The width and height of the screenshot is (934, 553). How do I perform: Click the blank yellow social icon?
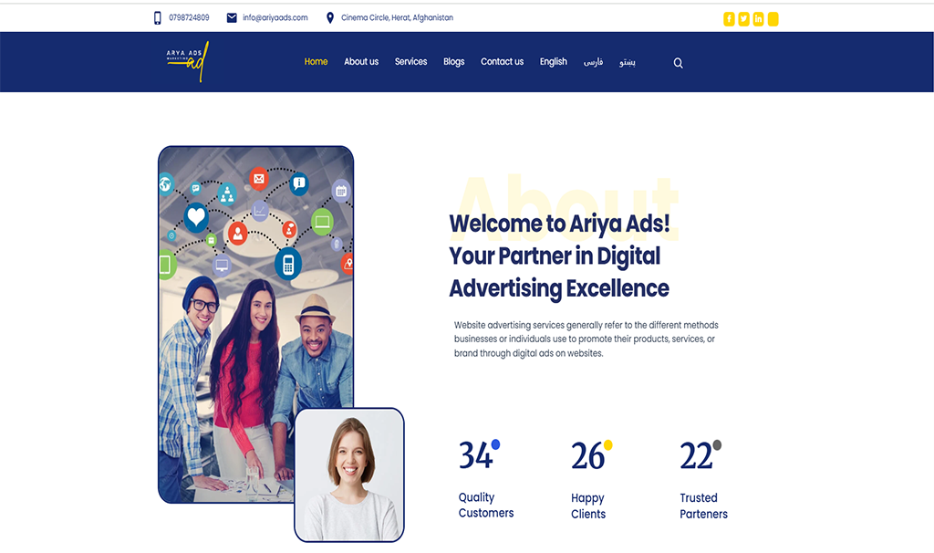click(x=773, y=19)
